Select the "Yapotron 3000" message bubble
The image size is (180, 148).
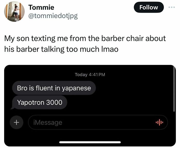tap(40, 102)
